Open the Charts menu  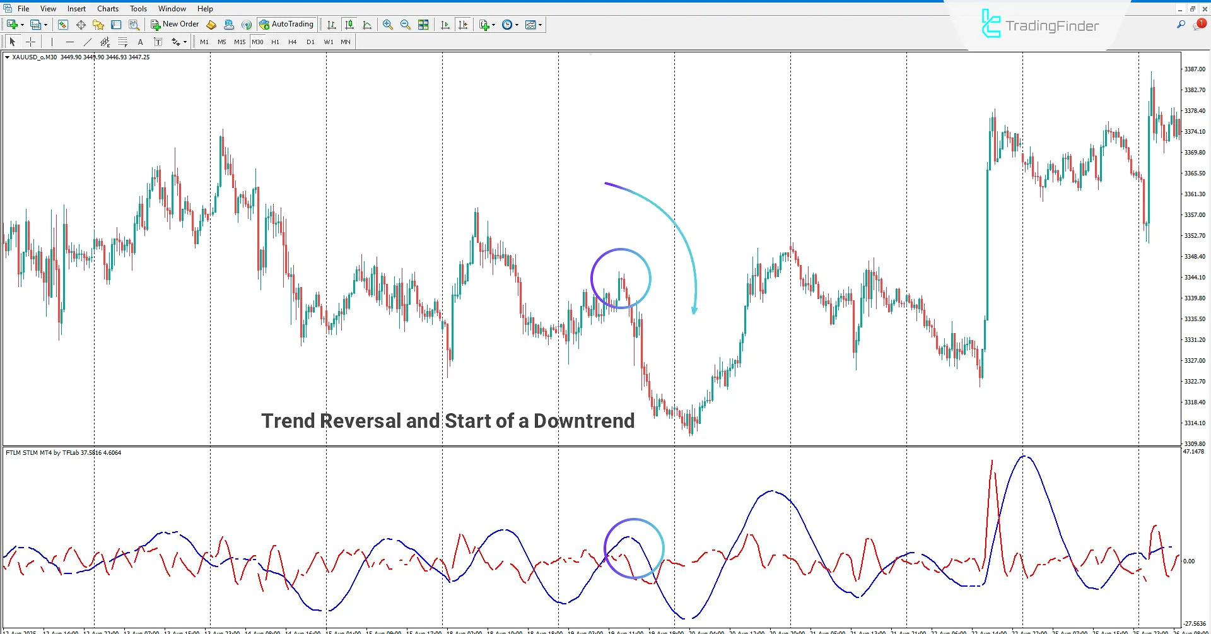(x=107, y=8)
